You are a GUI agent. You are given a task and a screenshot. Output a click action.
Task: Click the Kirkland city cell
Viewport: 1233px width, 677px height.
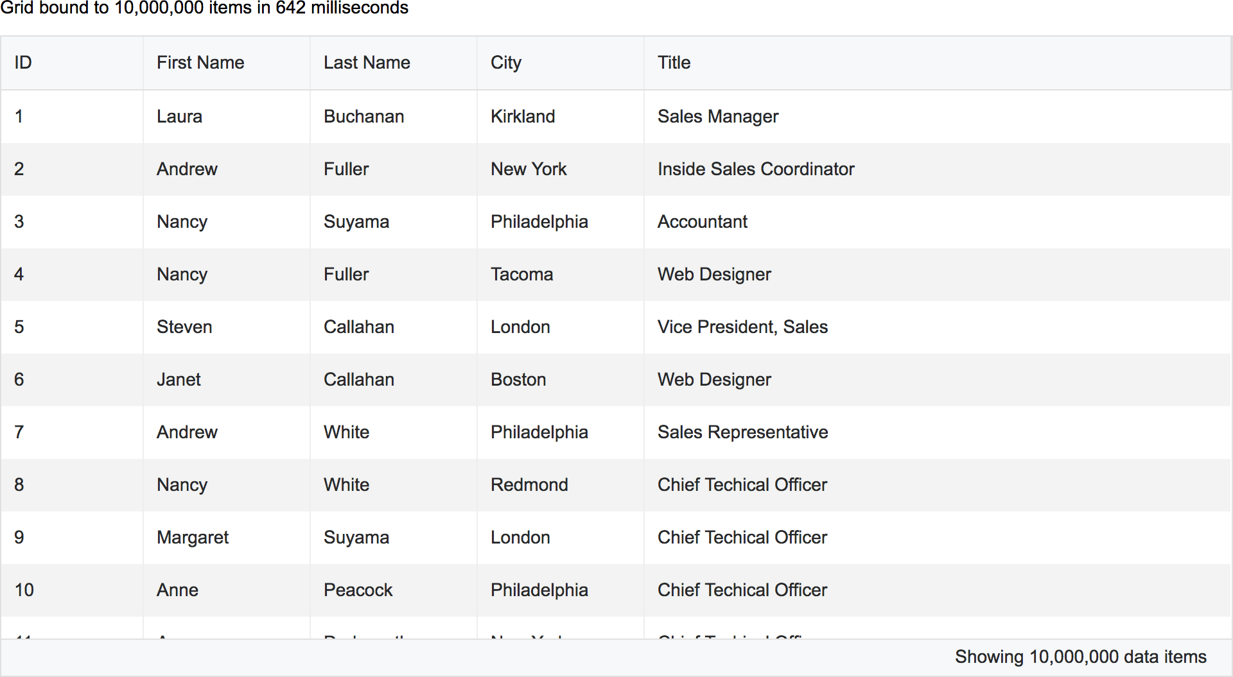tap(523, 116)
